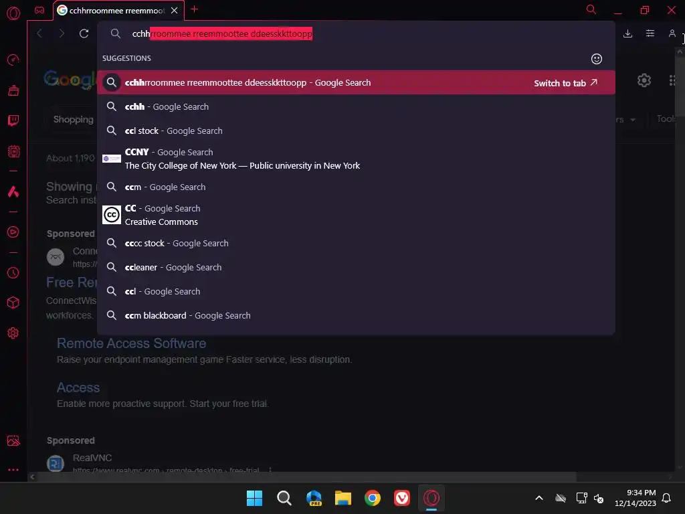Launch File Explorer from taskbar
Image resolution: width=685 pixels, height=514 pixels.
(x=343, y=498)
